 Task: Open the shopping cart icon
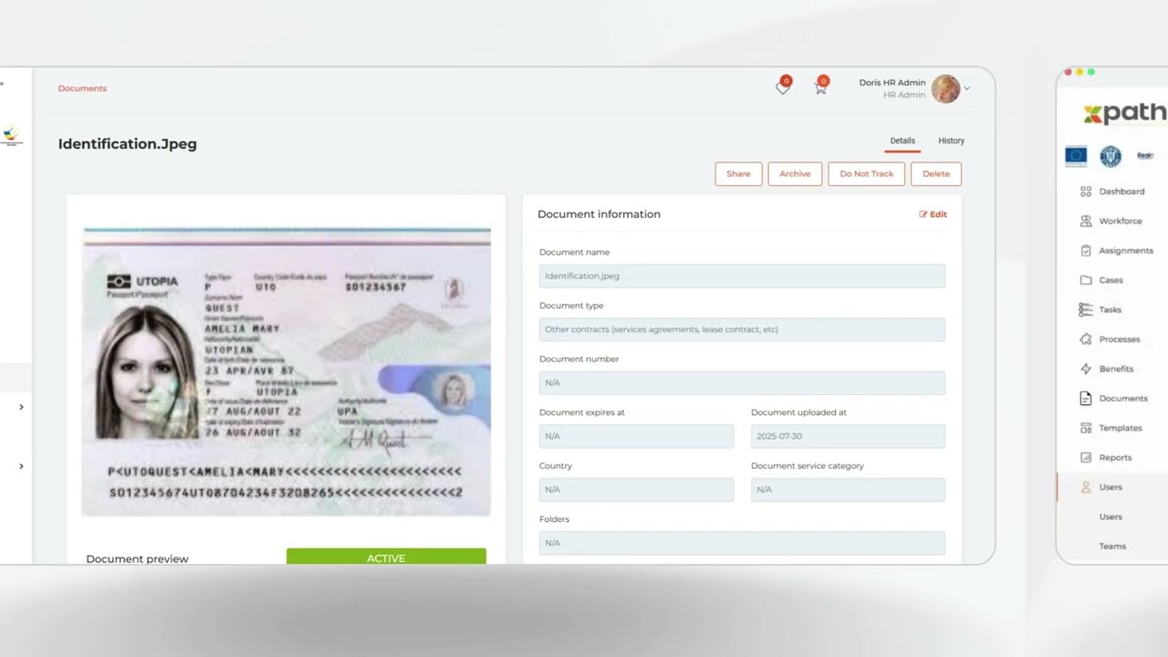(x=820, y=89)
